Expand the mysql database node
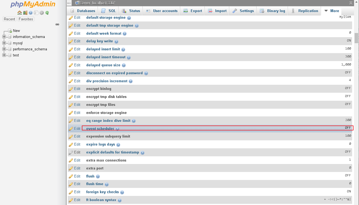The height and width of the screenshot is (205, 359). point(4,43)
